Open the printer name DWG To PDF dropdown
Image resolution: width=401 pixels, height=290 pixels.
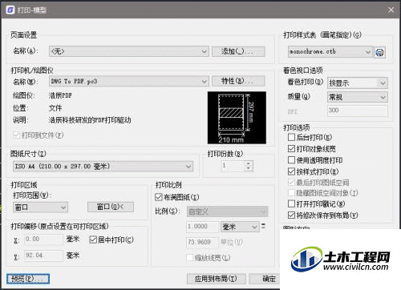pyautogui.click(x=129, y=81)
